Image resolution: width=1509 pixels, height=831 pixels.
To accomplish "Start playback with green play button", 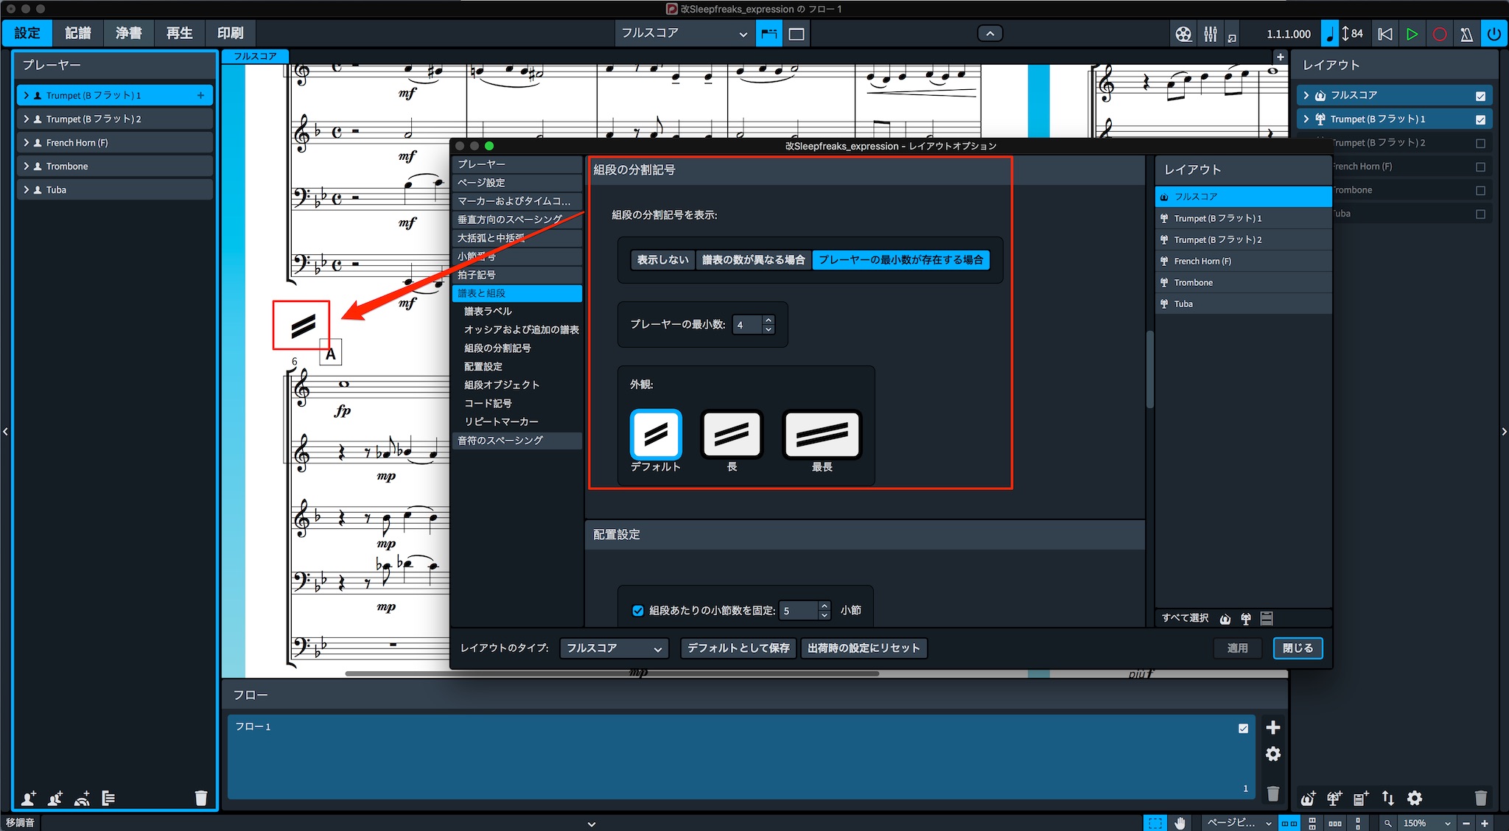I will pos(1412,34).
